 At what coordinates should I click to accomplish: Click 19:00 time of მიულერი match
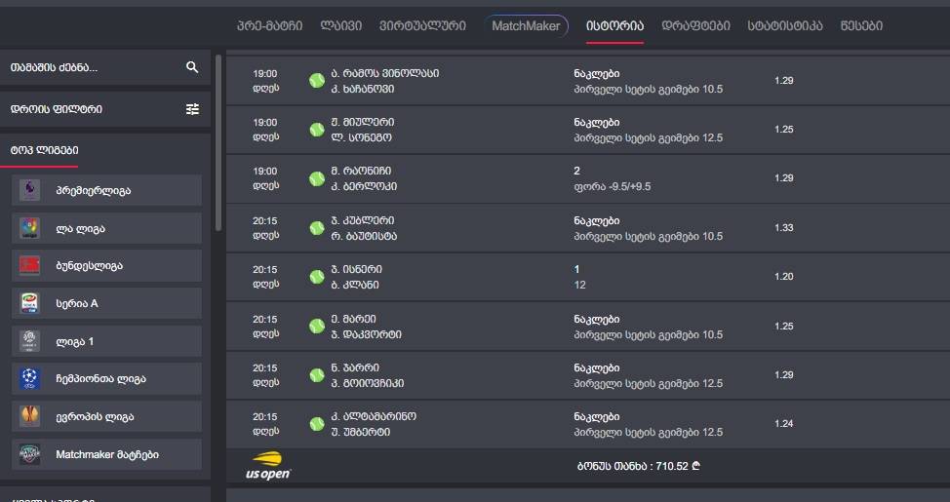264,122
